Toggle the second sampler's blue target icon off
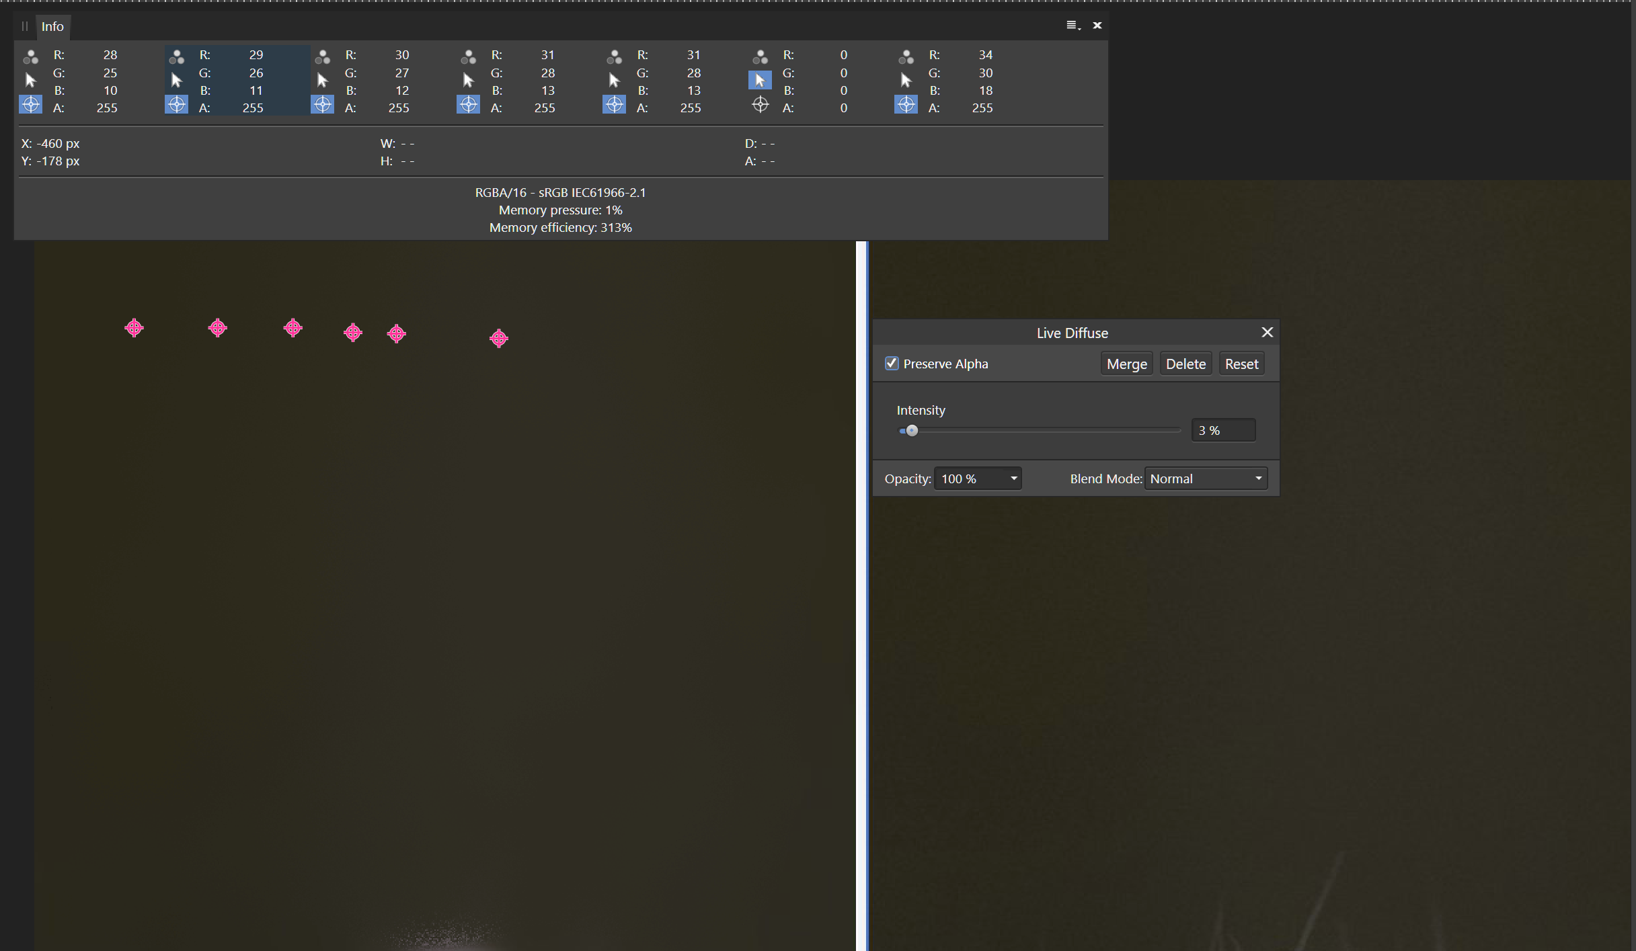The image size is (1636, 951). tap(176, 104)
